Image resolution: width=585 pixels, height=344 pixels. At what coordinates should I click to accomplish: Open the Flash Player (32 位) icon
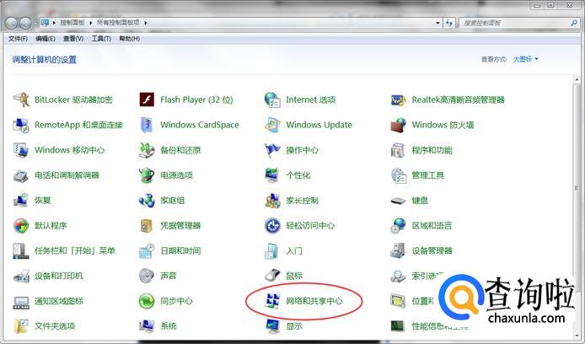coord(147,99)
